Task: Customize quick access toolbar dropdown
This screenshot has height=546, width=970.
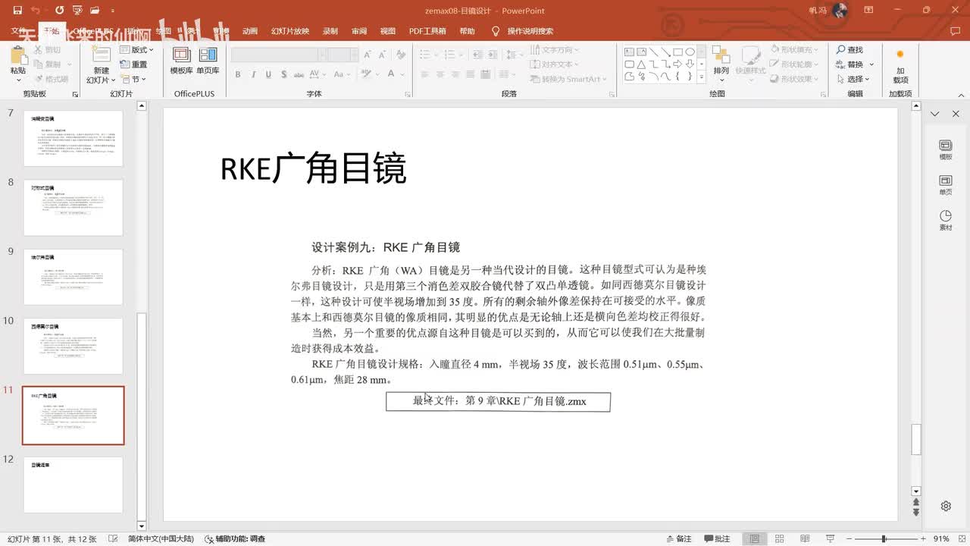Action: click(113, 11)
